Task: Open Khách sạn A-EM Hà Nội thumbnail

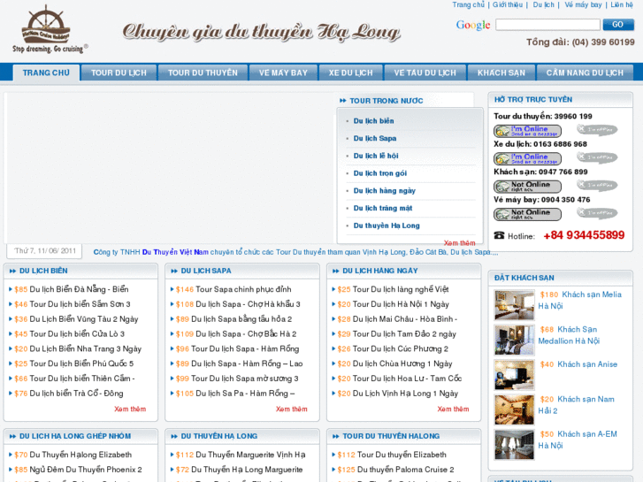Action: click(514, 445)
